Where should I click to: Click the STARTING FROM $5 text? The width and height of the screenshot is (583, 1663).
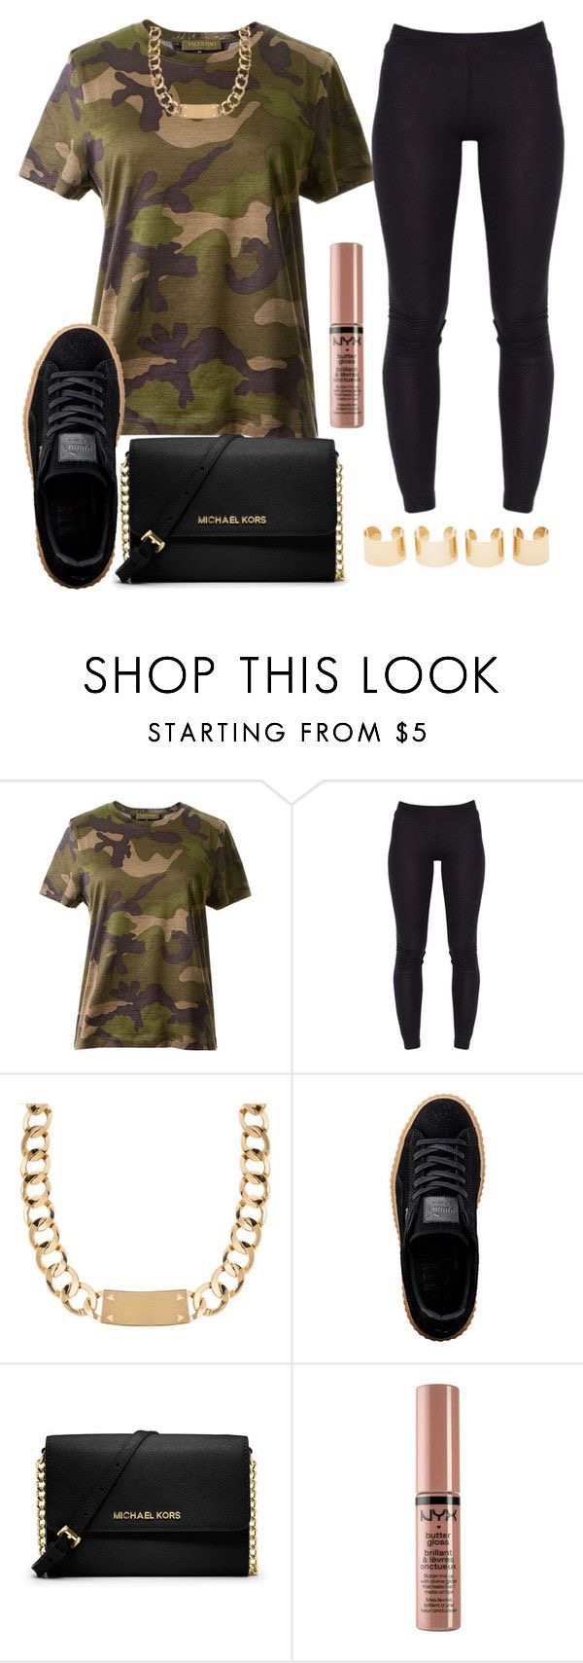click(x=288, y=733)
